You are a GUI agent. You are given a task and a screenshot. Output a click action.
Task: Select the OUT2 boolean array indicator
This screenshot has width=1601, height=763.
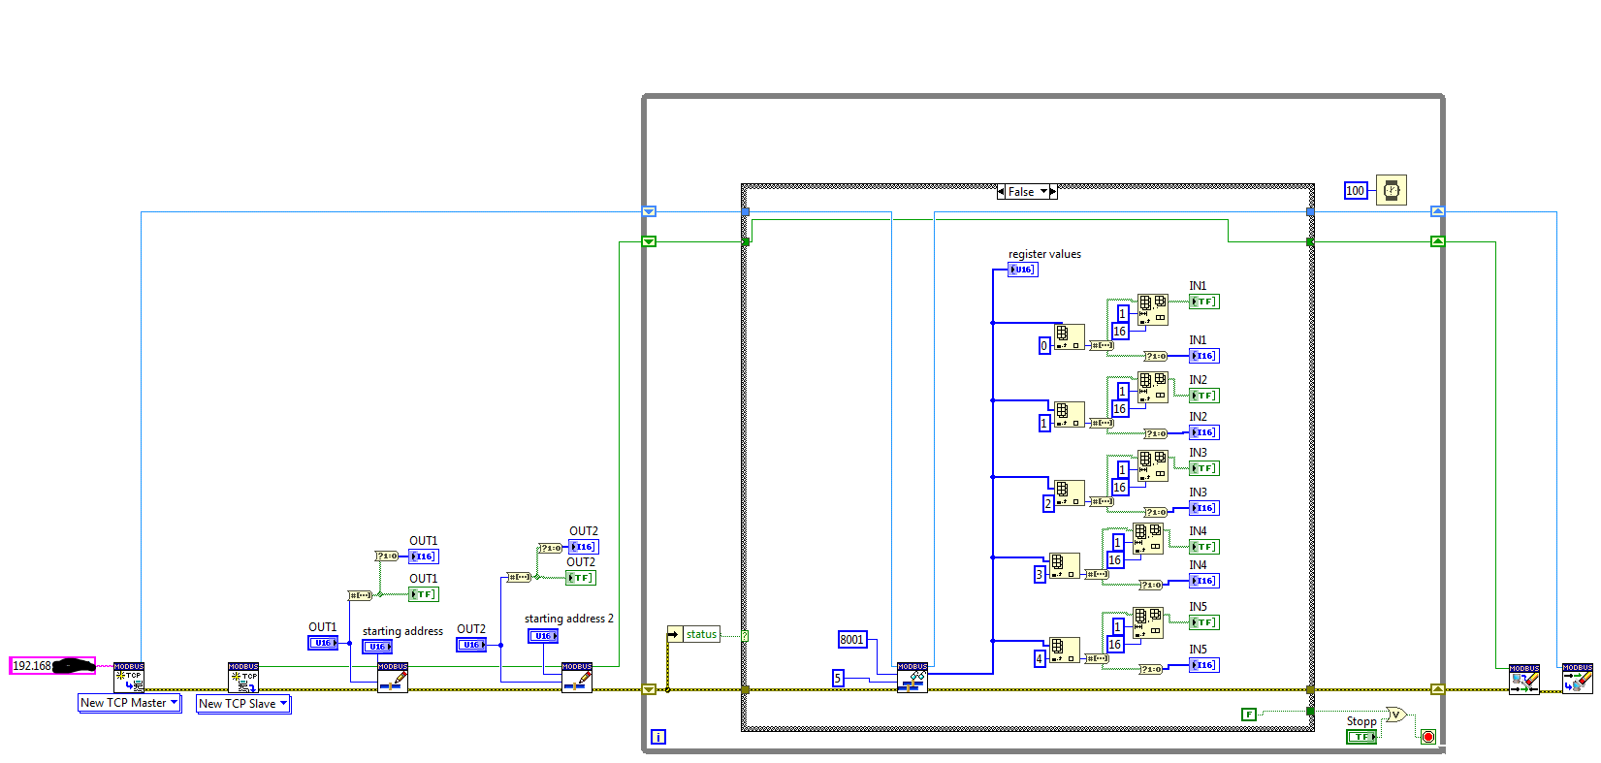(x=581, y=578)
